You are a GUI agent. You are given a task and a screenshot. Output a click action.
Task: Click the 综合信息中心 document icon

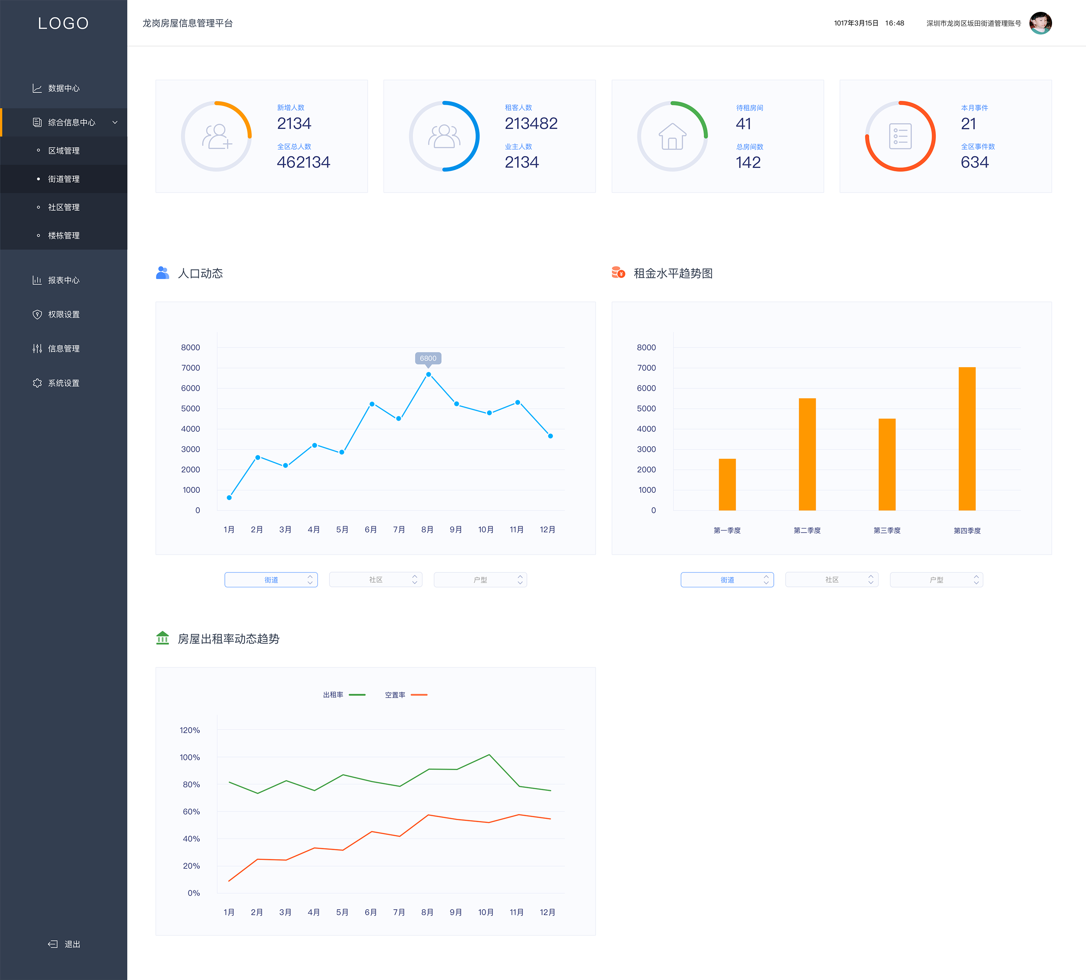click(x=37, y=122)
